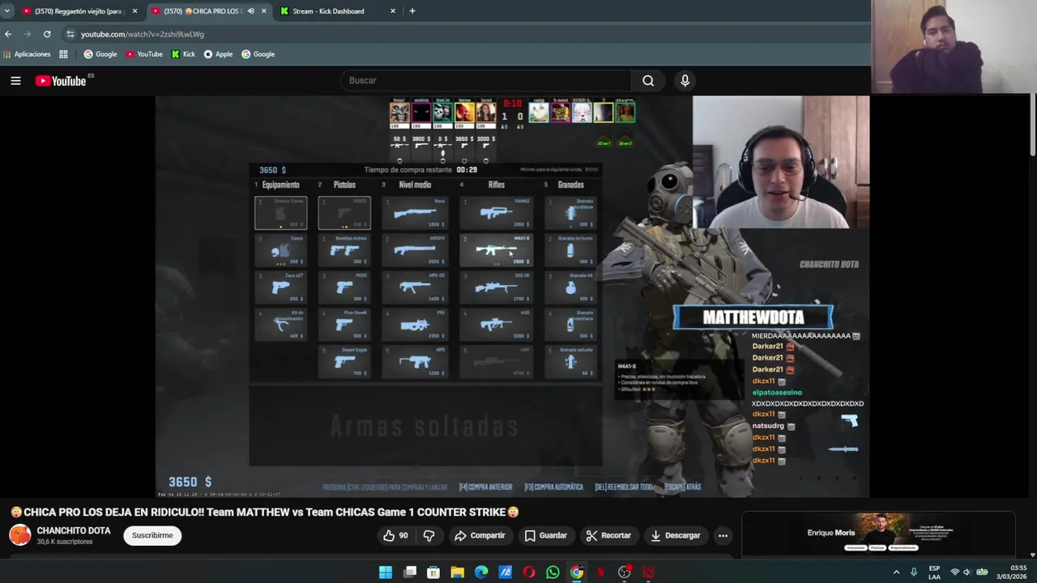Clip the video with Recortar
This screenshot has width=1037, height=583.
[x=608, y=535]
